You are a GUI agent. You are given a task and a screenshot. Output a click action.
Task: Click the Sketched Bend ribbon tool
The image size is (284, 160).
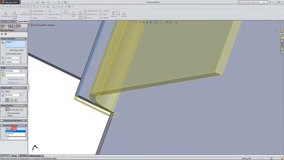53,14
